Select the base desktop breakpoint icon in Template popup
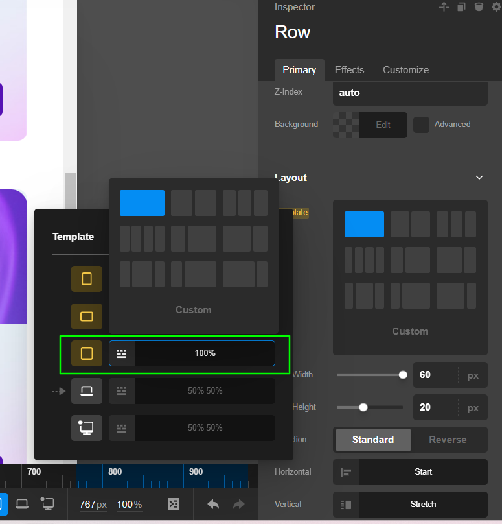This screenshot has height=524, width=502. [x=86, y=428]
